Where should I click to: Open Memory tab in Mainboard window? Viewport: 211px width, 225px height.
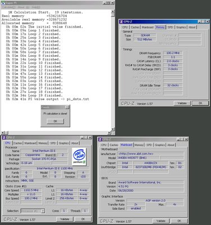139,145
